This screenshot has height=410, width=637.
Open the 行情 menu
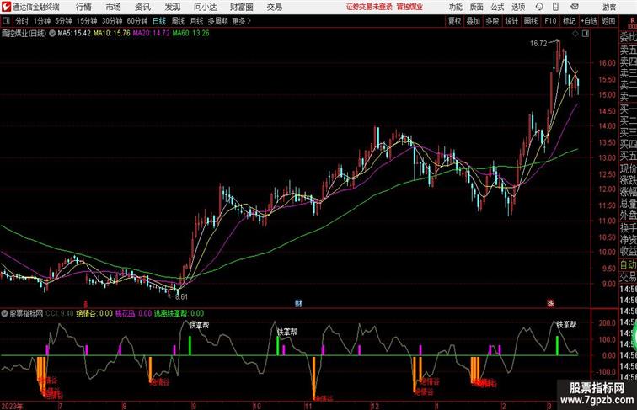click(x=83, y=7)
